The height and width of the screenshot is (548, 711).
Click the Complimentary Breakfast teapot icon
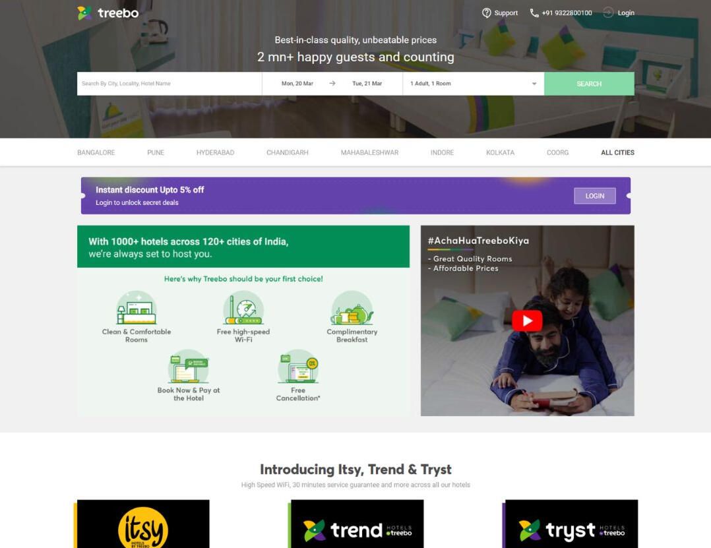[x=352, y=308]
